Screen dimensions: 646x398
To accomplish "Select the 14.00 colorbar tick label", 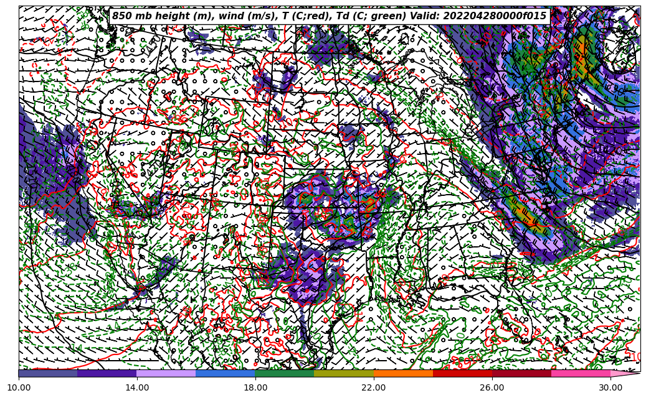I will (x=137, y=387).
